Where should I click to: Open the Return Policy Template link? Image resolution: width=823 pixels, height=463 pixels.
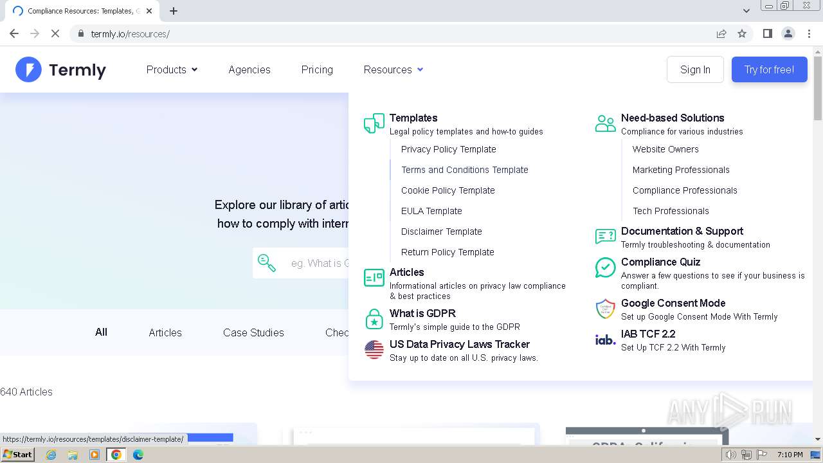click(x=448, y=252)
